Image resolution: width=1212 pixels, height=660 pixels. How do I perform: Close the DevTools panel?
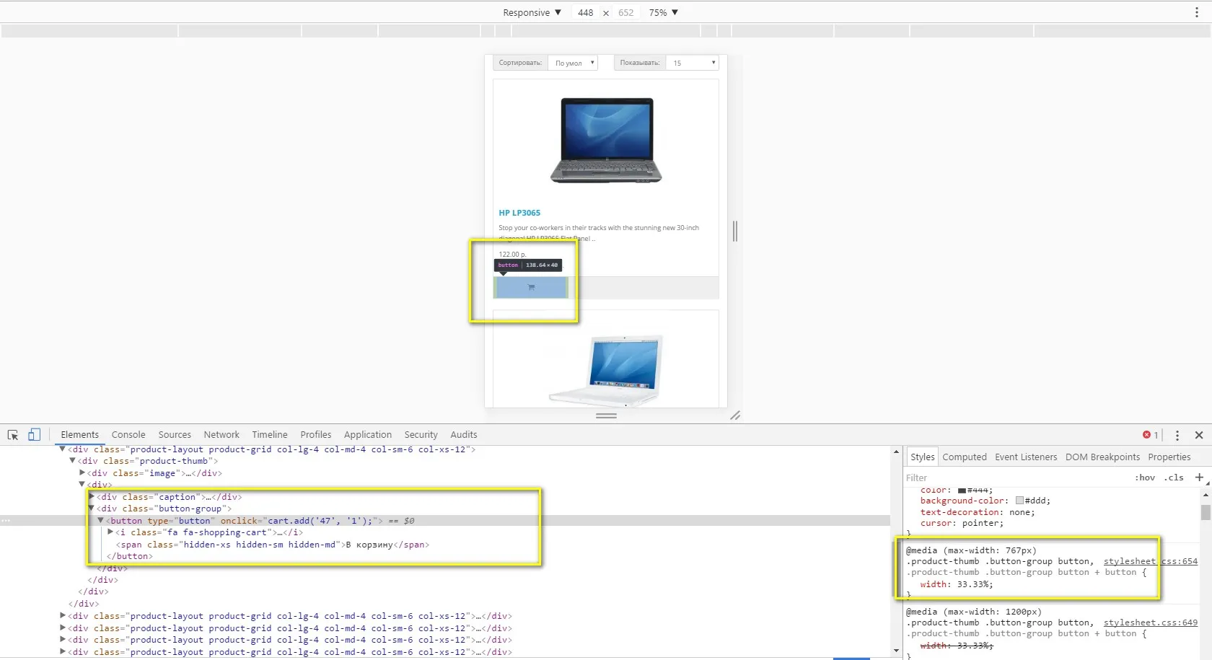pyautogui.click(x=1199, y=435)
